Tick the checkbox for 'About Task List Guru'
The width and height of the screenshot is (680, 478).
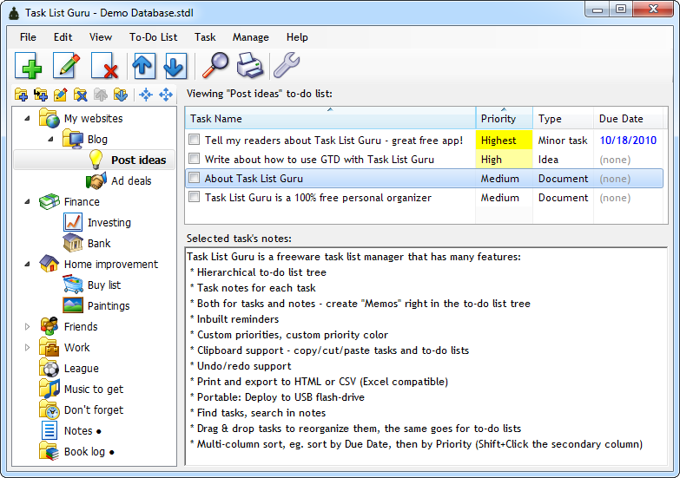click(195, 179)
